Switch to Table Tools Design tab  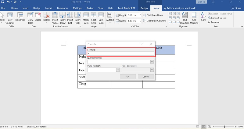(x=144, y=8)
